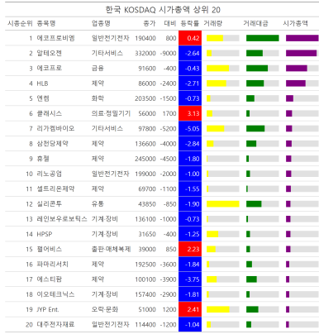This screenshot has width=319, height=334.
Task: Click the closing price 245000
Action: 145,159
